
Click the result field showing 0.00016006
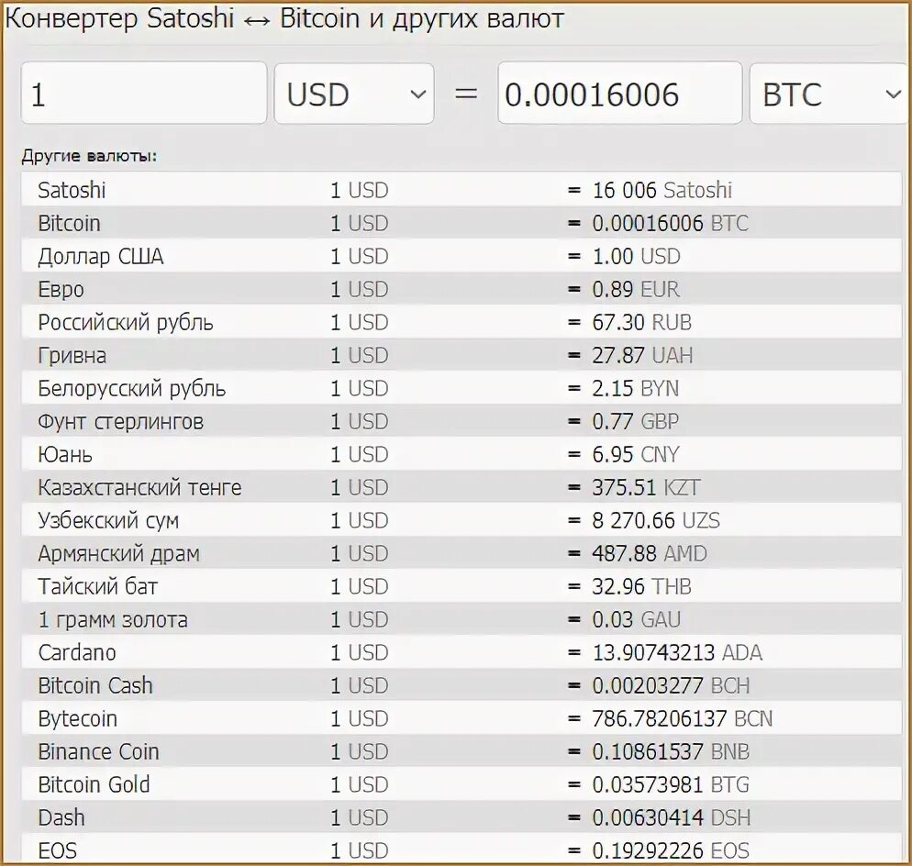pos(620,93)
